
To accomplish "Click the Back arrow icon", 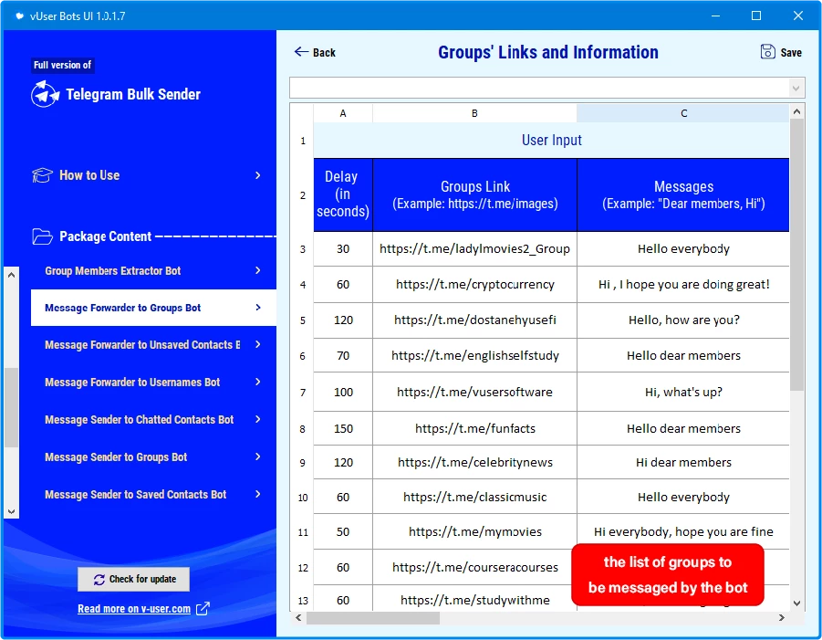I will pos(301,51).
